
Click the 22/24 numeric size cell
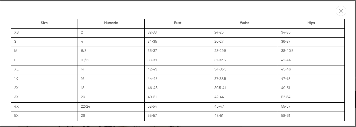point(86,107)
